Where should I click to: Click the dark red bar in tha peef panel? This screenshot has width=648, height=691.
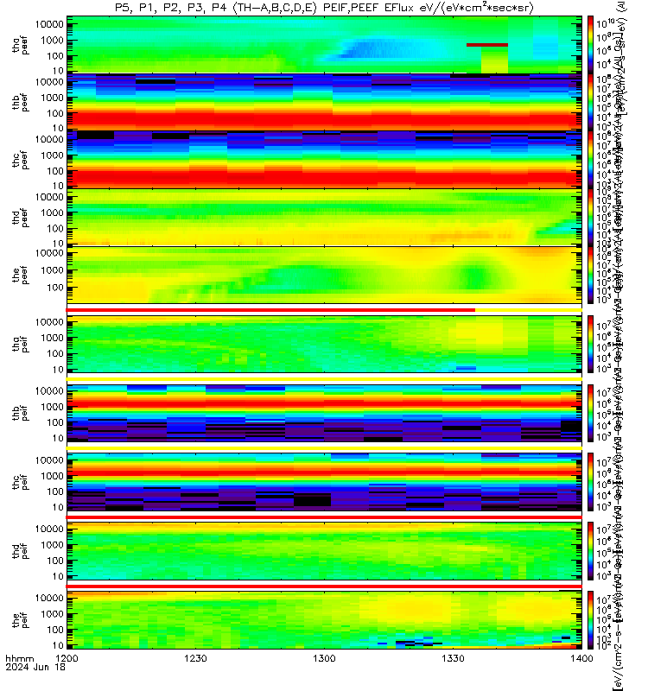click(487, 45)
